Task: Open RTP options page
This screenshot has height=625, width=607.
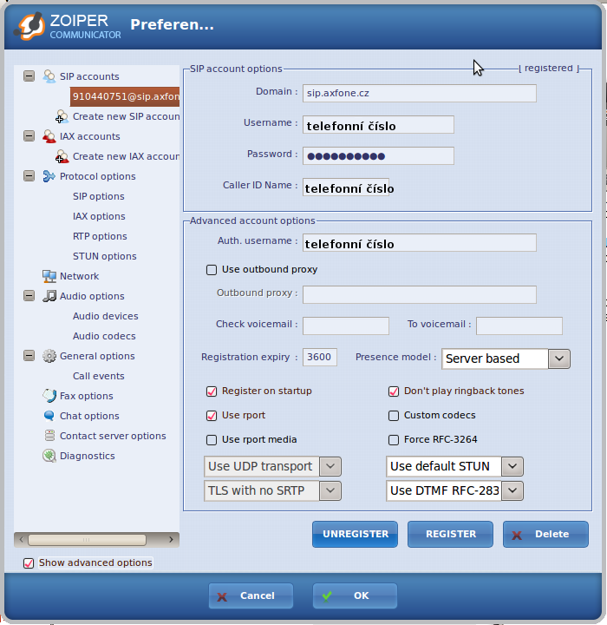Action: (x=100, y=236)
